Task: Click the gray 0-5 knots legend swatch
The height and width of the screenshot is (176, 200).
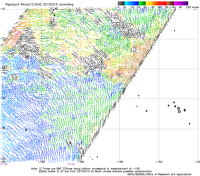Action: pos(121,3)
